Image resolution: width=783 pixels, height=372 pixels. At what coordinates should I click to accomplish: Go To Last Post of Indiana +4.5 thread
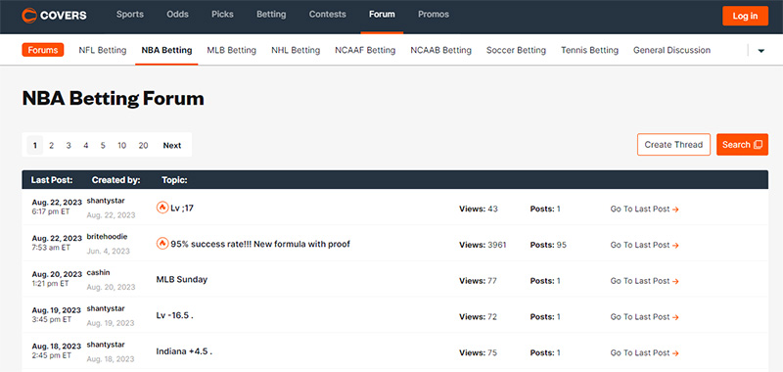644,352
